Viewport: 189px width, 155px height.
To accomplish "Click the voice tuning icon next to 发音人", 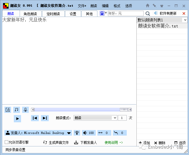I will [77, 133].
